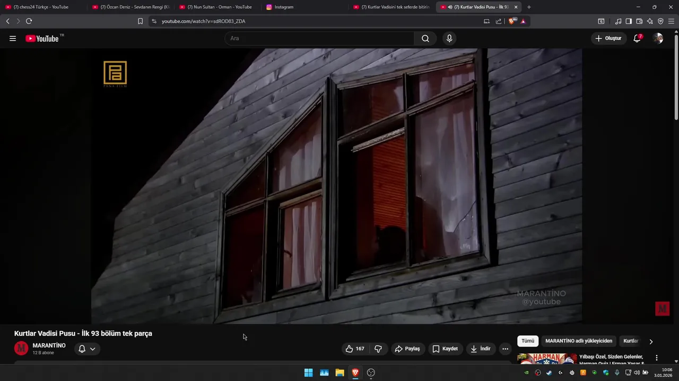Share this page from the address bar
Viewport: 679px width, 381px height.
499,21
